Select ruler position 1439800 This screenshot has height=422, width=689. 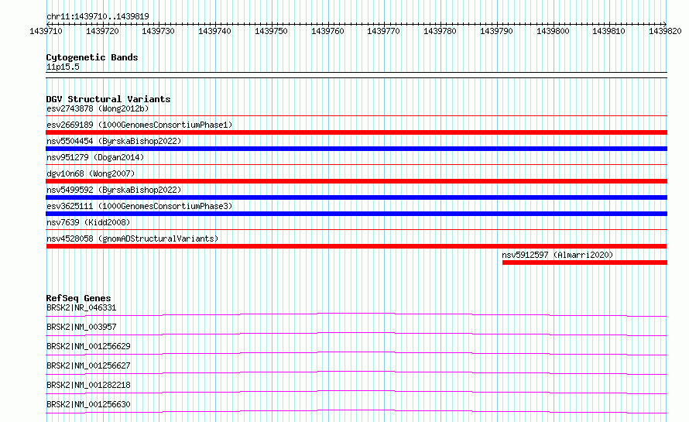point(553,31)
